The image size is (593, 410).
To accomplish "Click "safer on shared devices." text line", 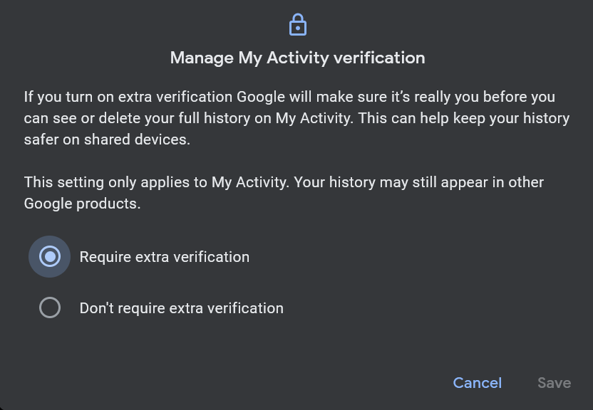I will [x=107, y=140].
